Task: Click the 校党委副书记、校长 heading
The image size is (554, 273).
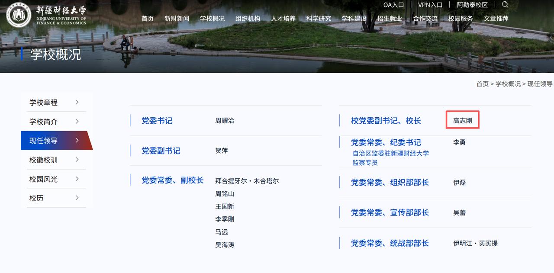Action: pyautogui.click(x=386, y=121)
